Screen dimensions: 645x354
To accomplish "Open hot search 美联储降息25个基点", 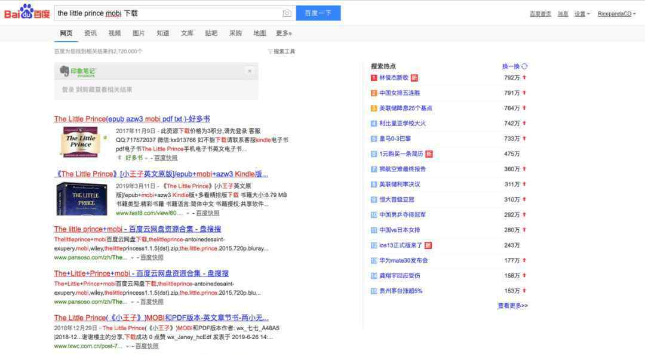I will pyautogui.click(x=406, y=108).
